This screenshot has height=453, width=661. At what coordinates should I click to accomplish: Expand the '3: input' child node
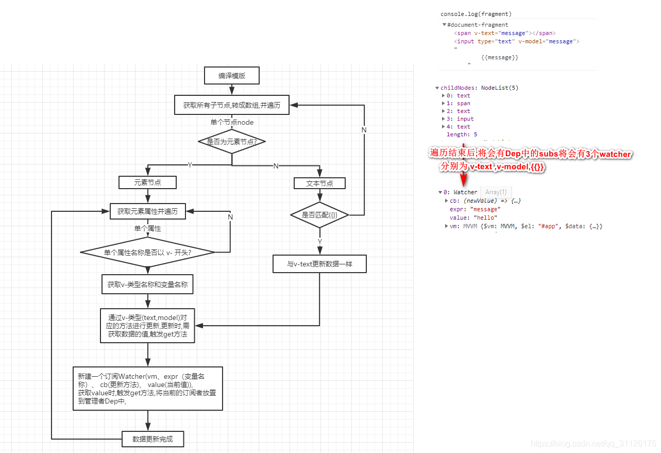444,119
